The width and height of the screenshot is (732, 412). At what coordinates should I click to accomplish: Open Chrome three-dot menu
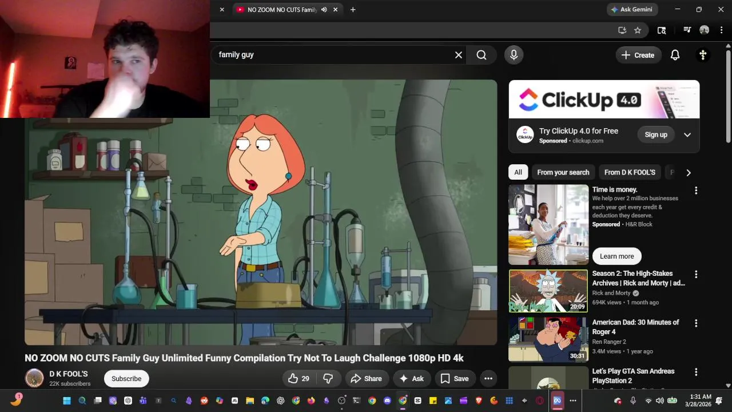point(721,30)
